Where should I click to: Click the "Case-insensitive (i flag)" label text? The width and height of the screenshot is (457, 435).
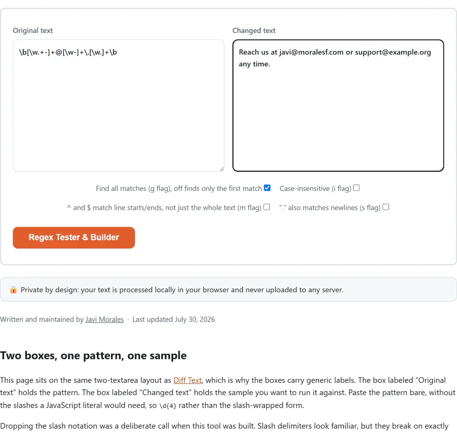pos(315,189)
